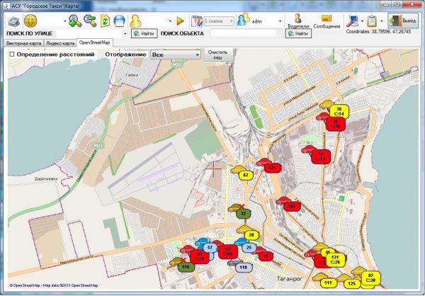Screen dimensions: 425x296
Task: Click the zoom-in magnifier icon
Action: [75, 21]
